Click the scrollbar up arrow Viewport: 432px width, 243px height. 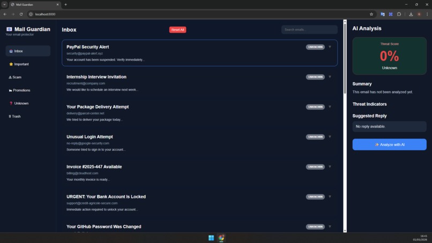point(345,21)
